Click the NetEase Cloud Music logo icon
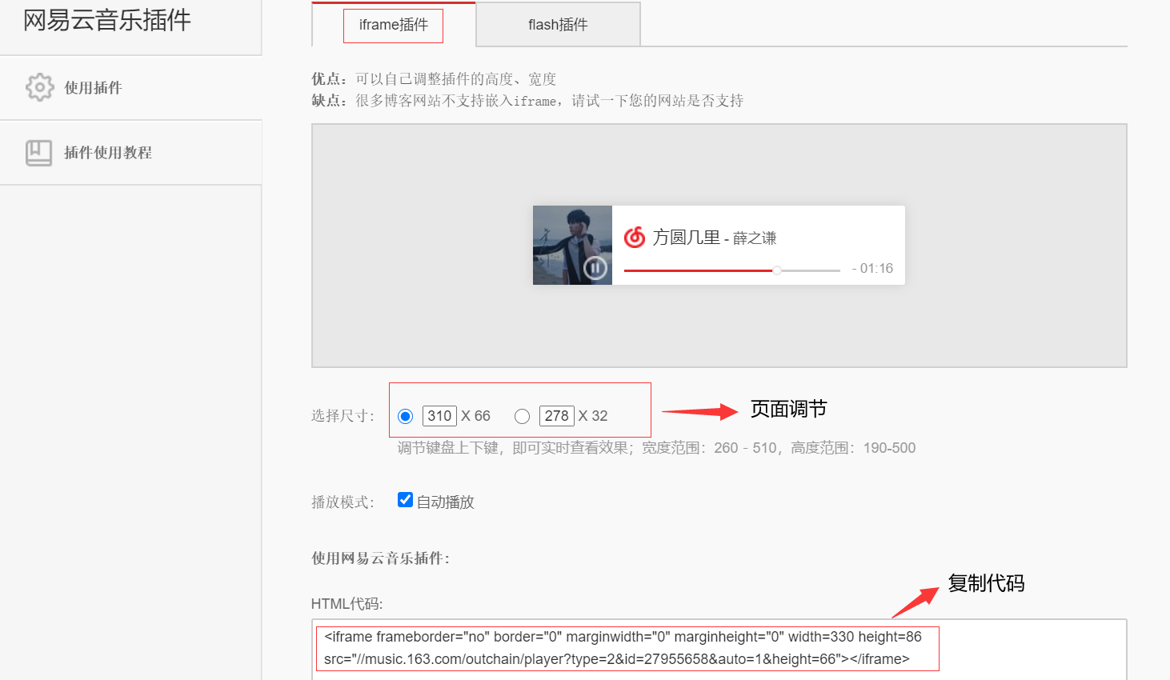 635,237
